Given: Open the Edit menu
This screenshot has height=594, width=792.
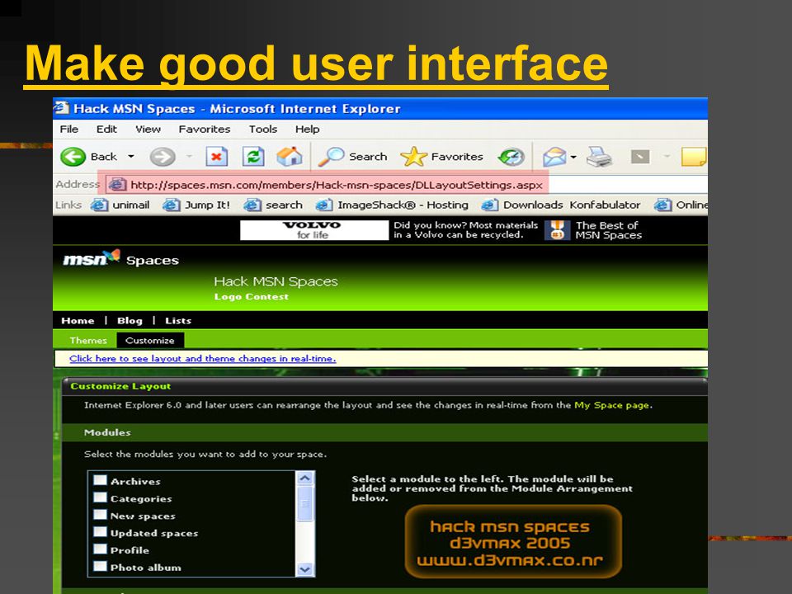Looking at the screenshot, I should click(x=106, y=130).
